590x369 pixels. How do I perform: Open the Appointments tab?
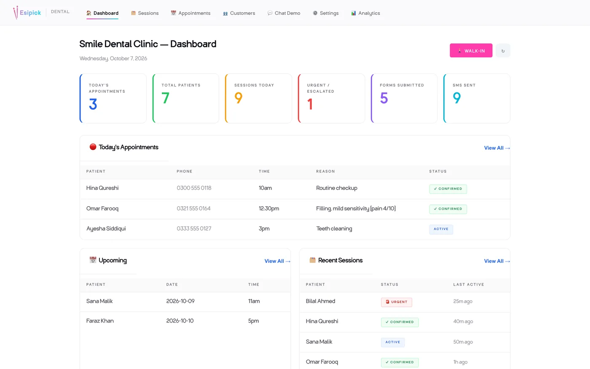(x=190, y=13)
